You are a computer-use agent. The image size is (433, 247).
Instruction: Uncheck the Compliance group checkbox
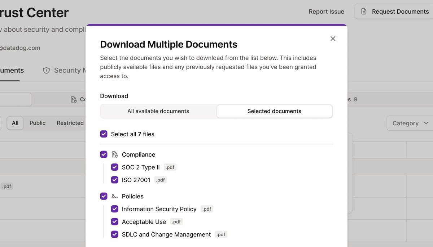tap(104, 154)
